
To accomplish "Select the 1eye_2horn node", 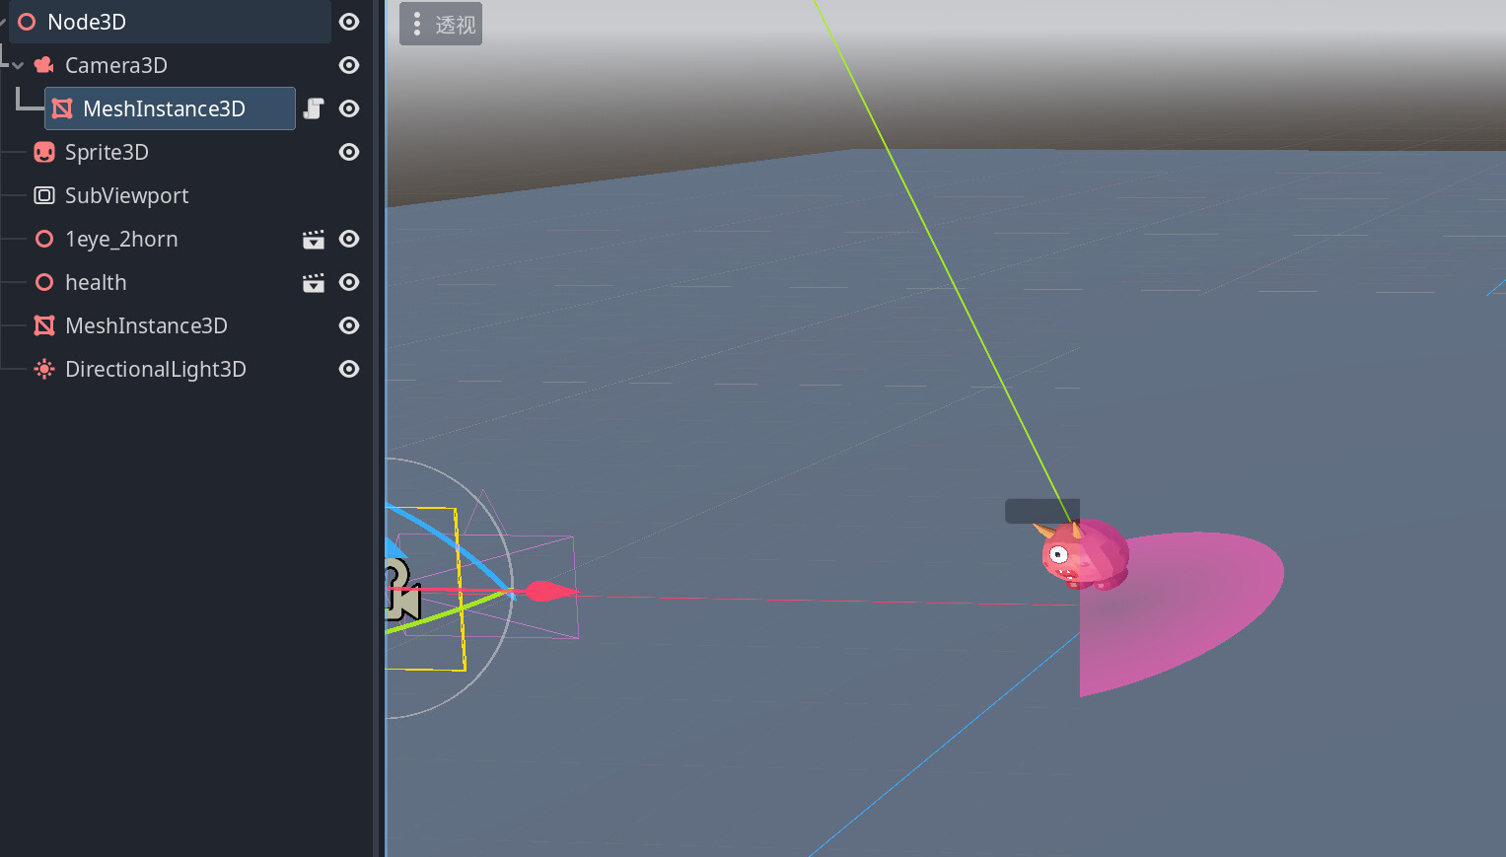I will [121, 240].
